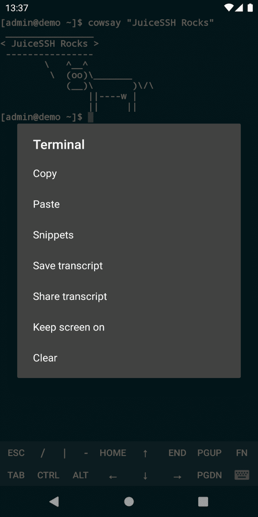Toggle the ALT modifier key

[x=80, y=475]
